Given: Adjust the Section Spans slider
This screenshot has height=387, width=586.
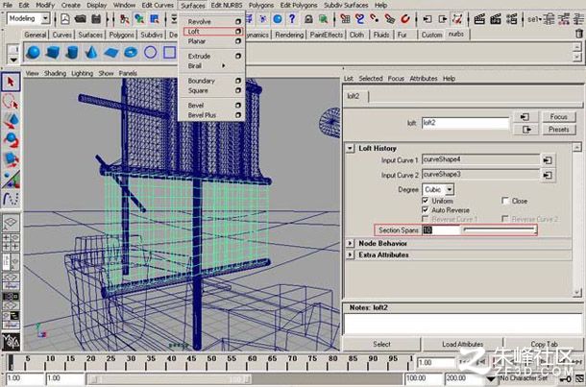Looking at the screenshot, I should pos(500,230).
